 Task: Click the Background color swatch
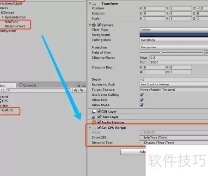(x=174, y=35)
